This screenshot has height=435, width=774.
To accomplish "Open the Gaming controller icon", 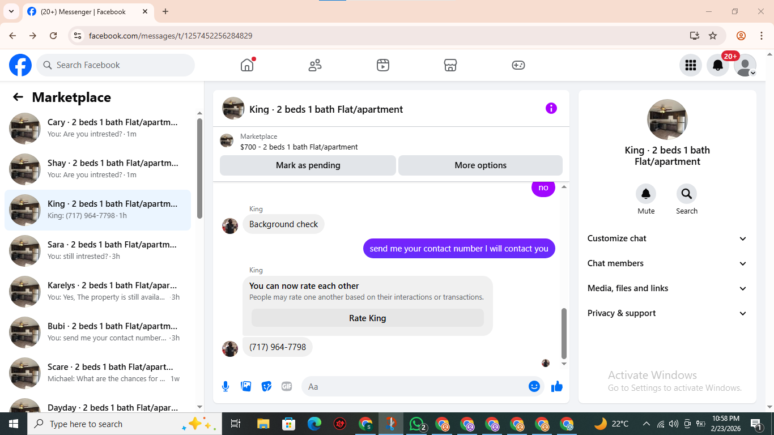I will point(518,65).
